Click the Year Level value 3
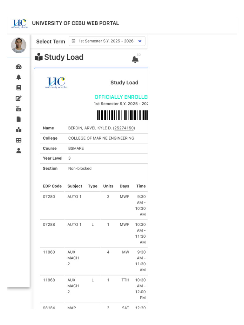 [70, 158]
